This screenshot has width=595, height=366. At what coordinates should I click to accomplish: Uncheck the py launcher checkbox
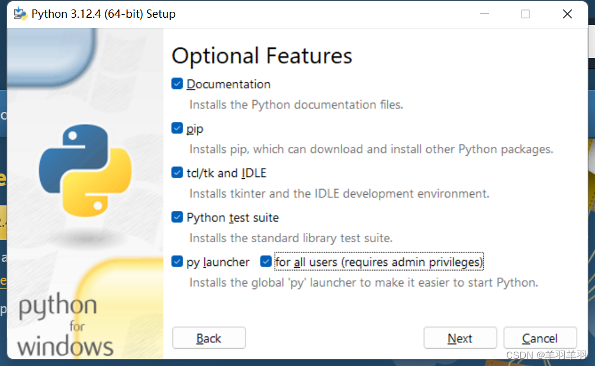click(x=177, y=261)
